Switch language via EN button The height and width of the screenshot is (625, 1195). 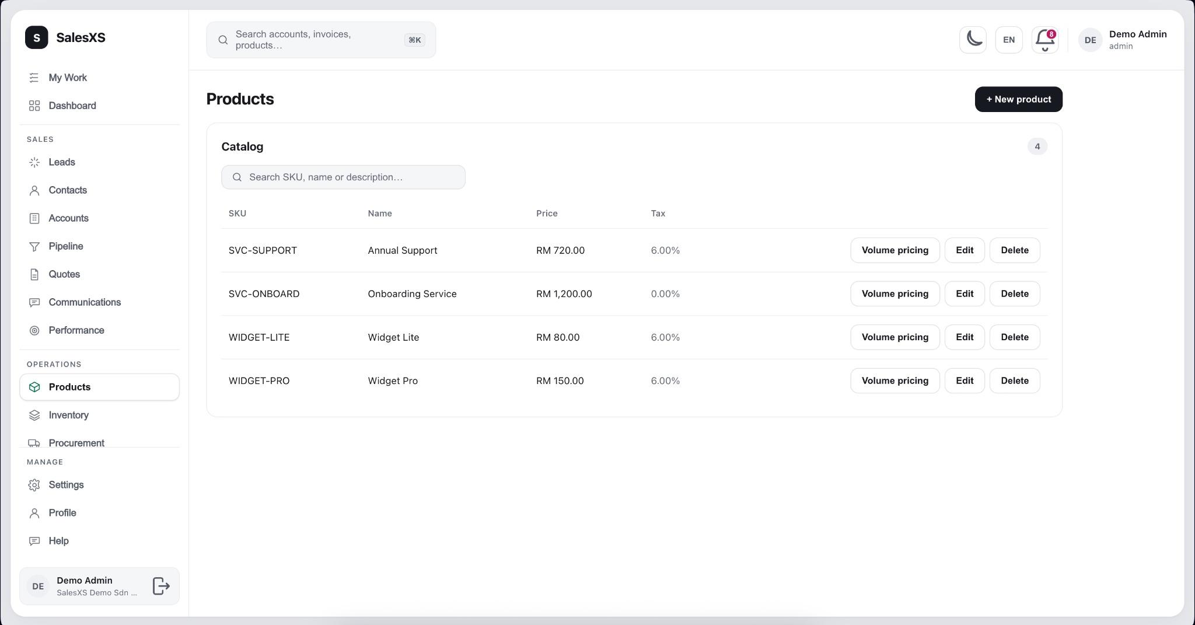[x=1009, y=40]
